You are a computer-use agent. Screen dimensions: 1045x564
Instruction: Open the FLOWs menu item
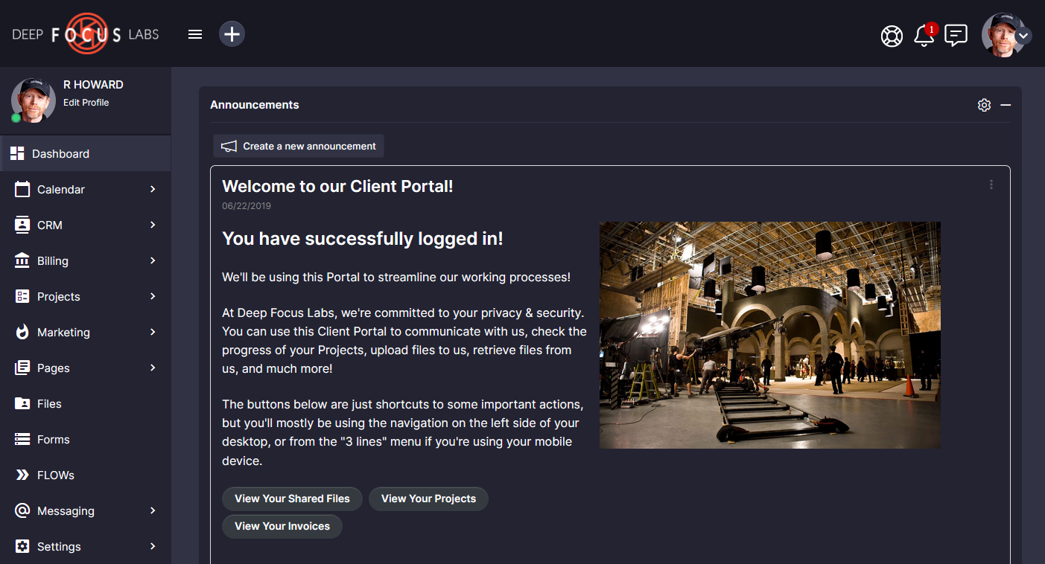(x=86, y=475)
